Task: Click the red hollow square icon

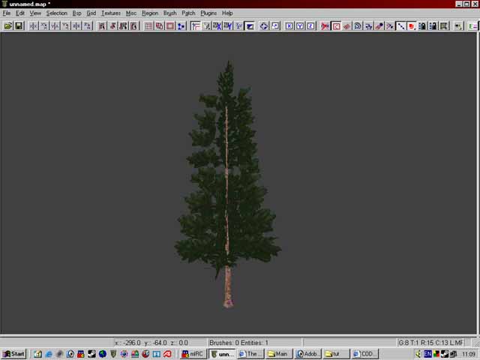Action: pos(170,25)
